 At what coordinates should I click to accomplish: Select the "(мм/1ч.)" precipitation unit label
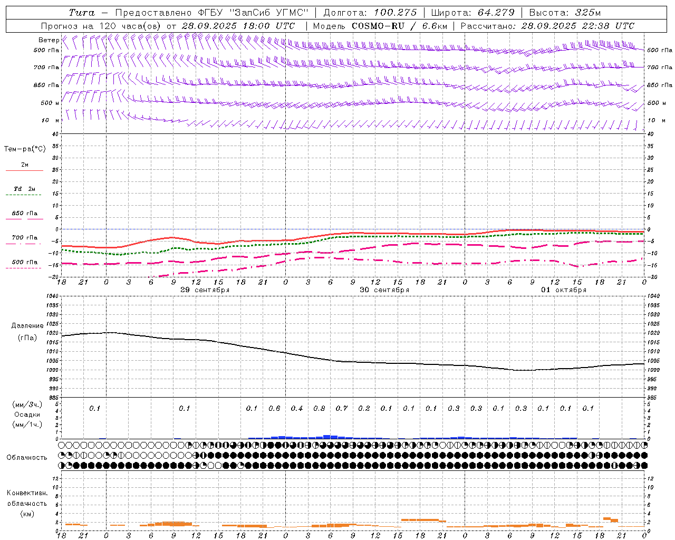pyautogui.click(x=27, y=425)
